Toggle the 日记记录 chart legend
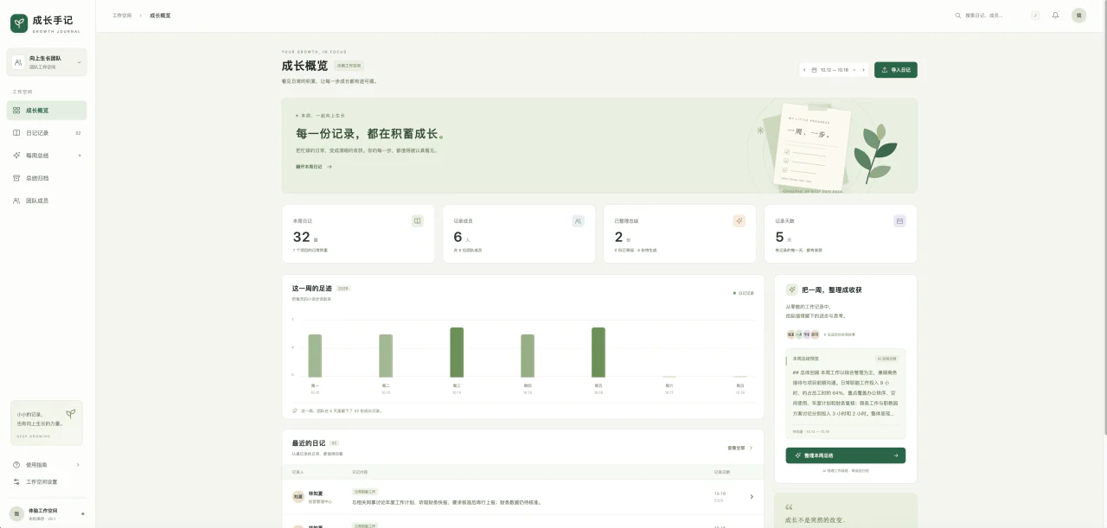1107x528 pixels. click(744, 293)
